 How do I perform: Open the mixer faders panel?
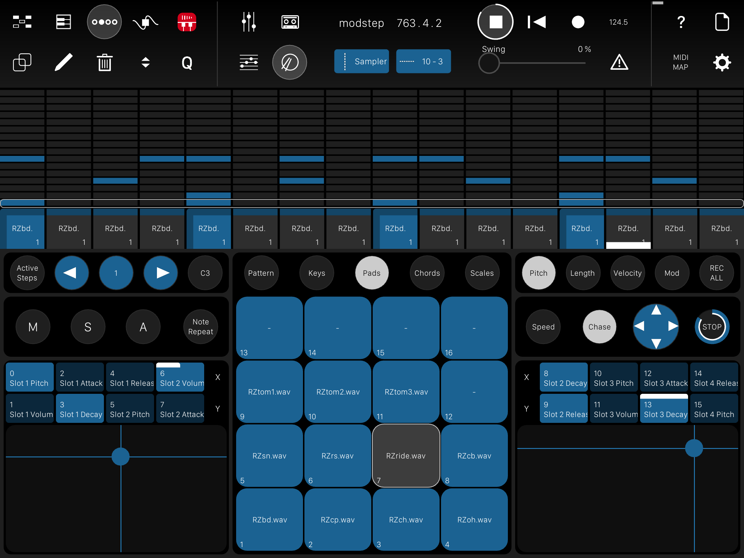pos(249,22)
